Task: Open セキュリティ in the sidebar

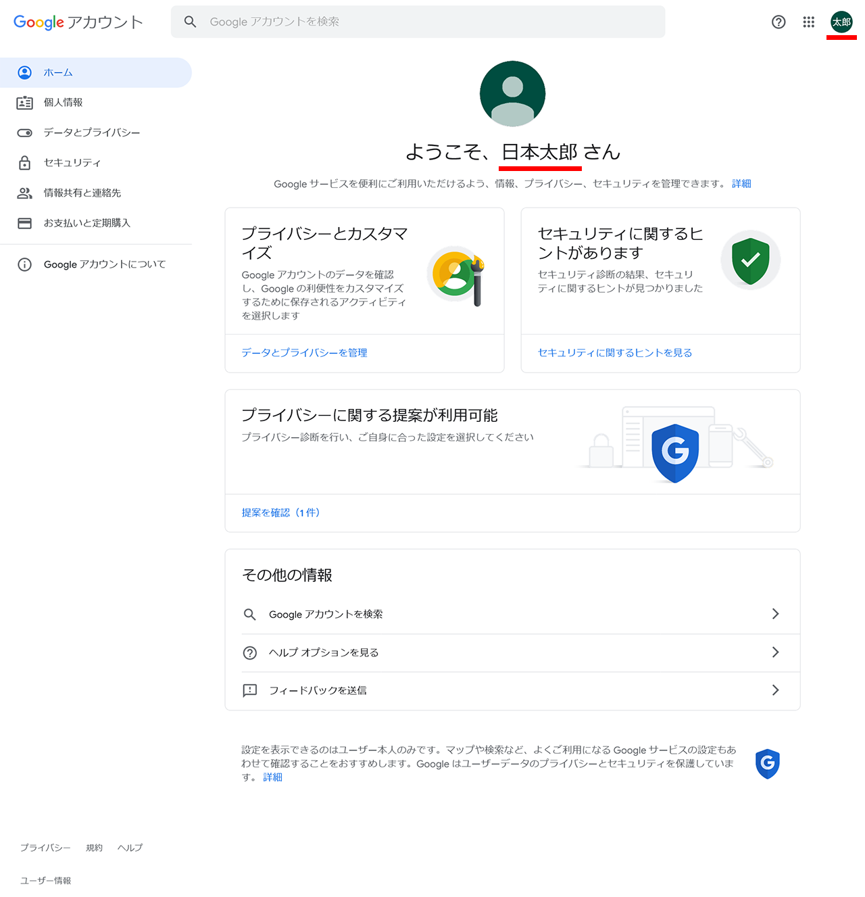Action: (x=96, y=163)
